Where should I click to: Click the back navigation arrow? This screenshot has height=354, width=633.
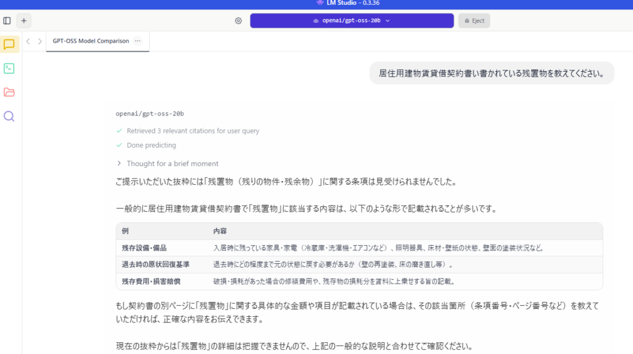tap(28, 41)
